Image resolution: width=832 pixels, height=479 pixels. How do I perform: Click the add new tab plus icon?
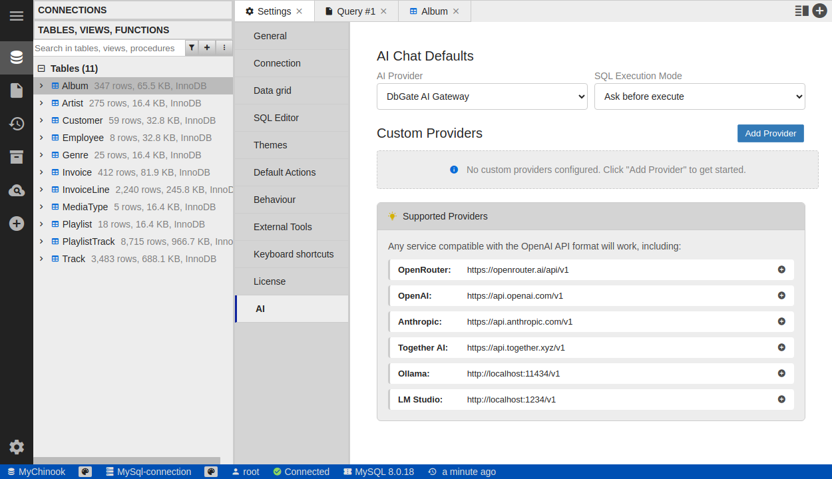(x=819, y=11)
